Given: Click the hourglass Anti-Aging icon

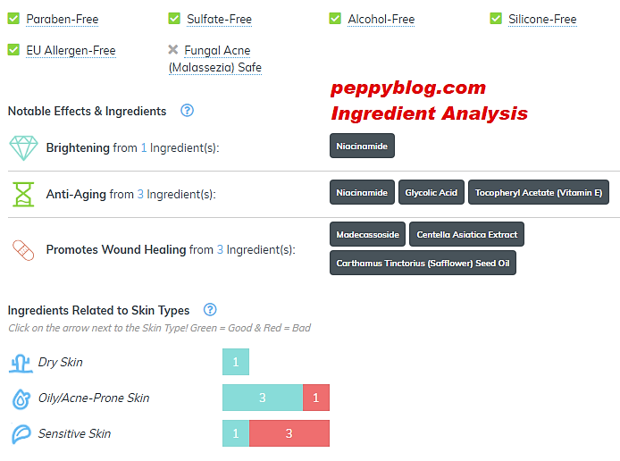Looking at the screenshot, I should [23, 194].
